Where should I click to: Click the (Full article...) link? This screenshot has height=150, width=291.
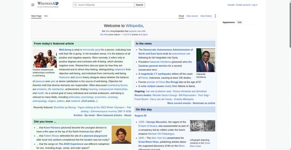coord(89,101)
